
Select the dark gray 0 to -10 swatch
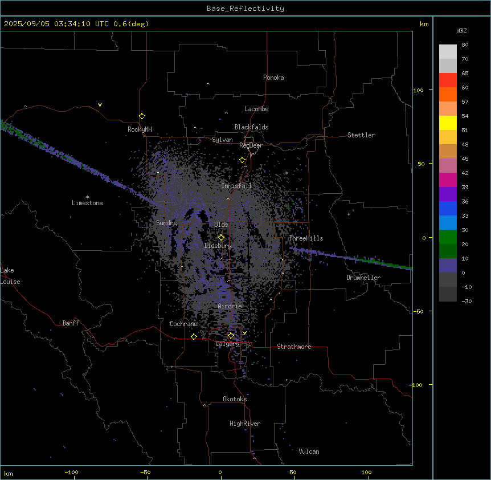(448, 280)
